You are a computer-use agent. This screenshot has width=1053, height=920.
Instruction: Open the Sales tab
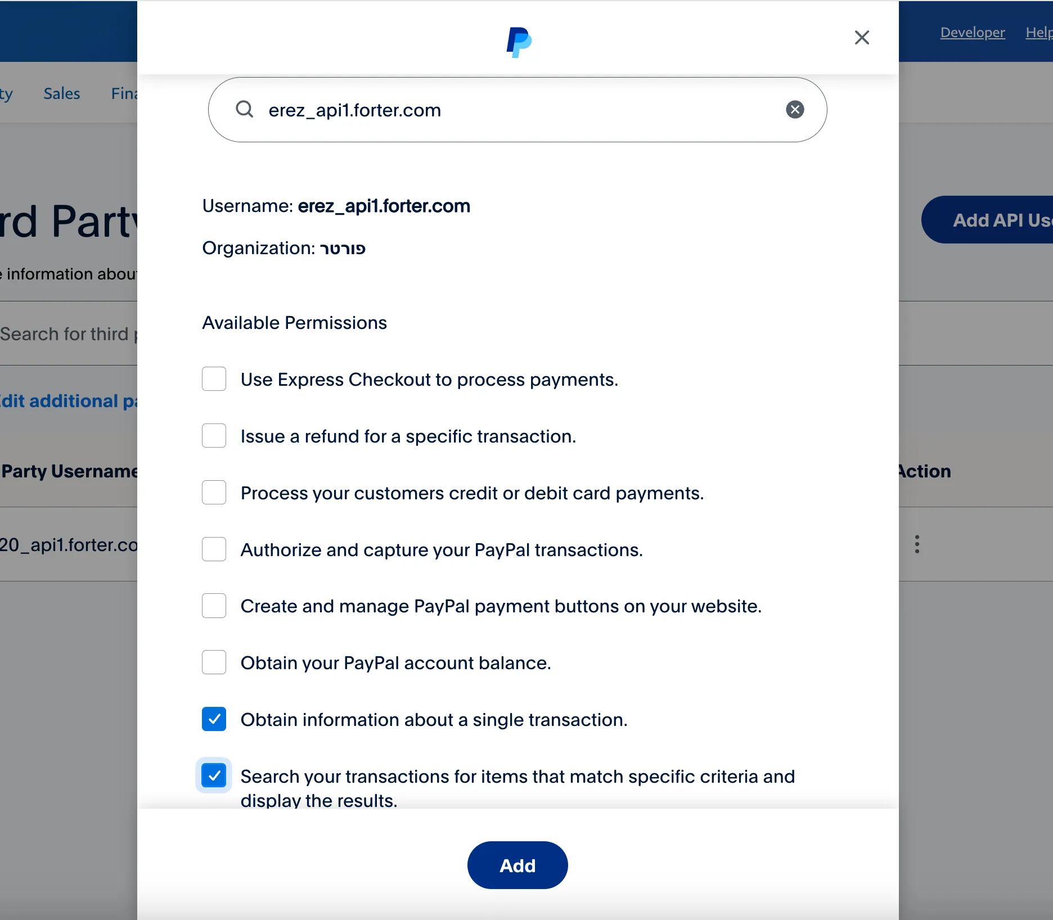click(62, 93)
